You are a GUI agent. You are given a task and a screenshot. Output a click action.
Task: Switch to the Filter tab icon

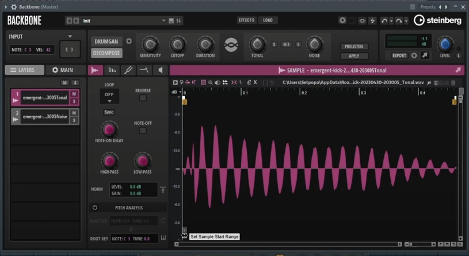[x=128, y=70]
